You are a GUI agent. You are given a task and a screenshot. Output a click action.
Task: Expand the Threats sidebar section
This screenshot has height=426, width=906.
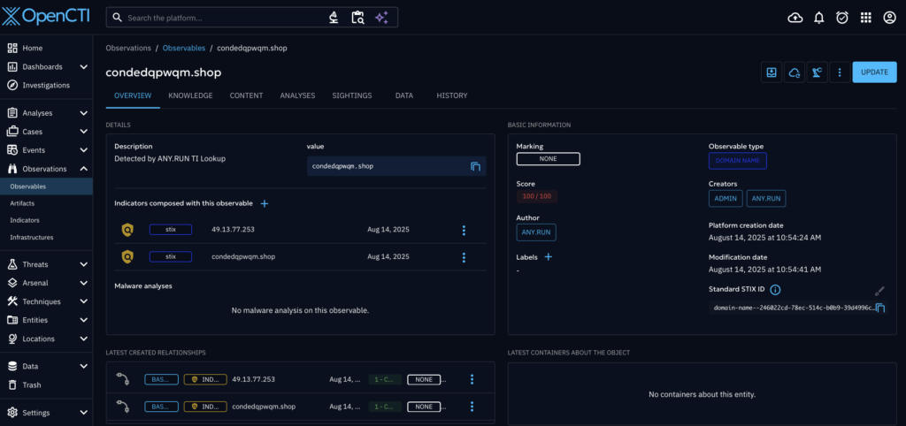click(83, 264)
